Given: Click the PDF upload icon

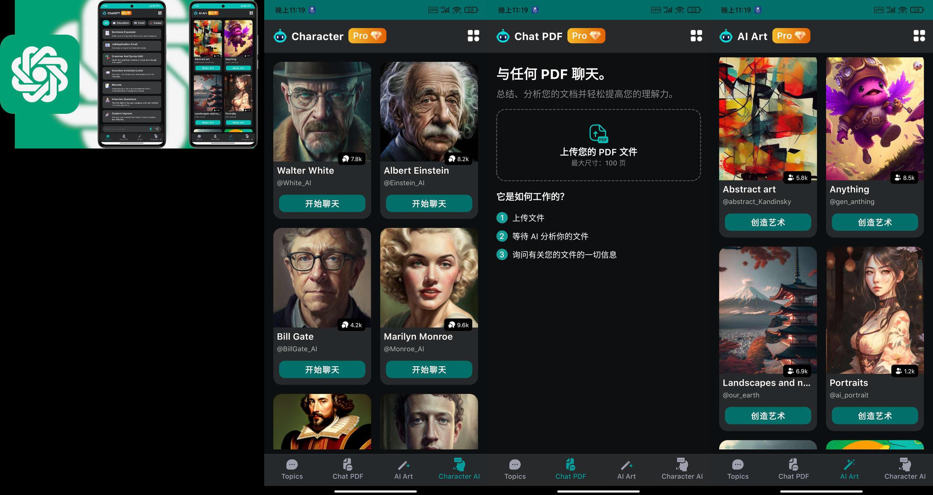Looking at the screenshot, I should [598, 134].
